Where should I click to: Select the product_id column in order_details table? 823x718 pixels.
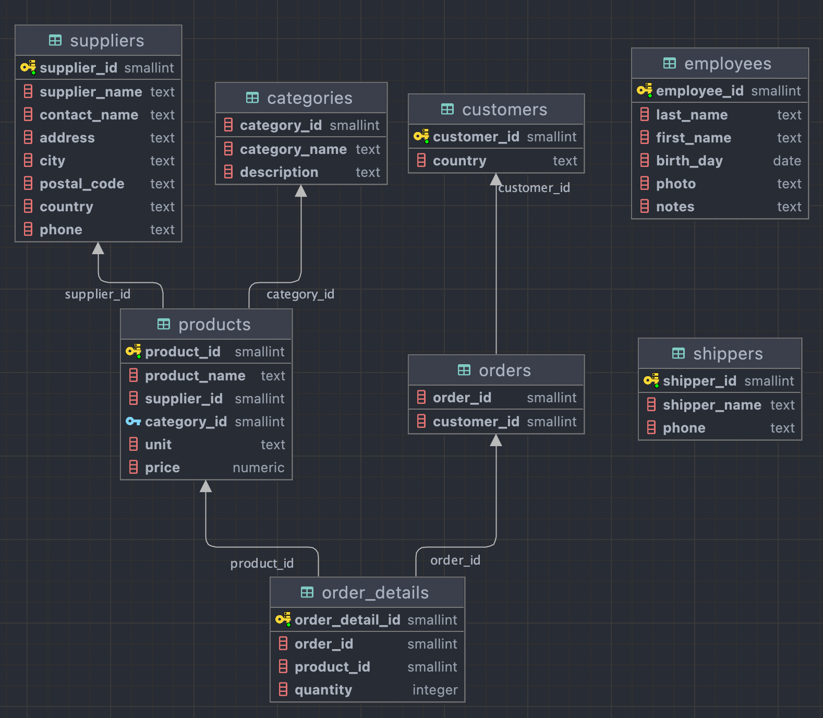pyautogui.click(x=368, y=667)
